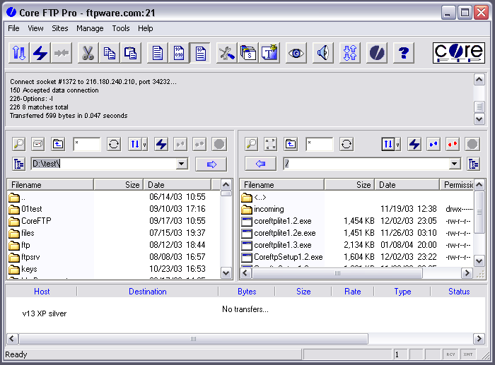Open the Site Manager connect icon

coord(19,53)
